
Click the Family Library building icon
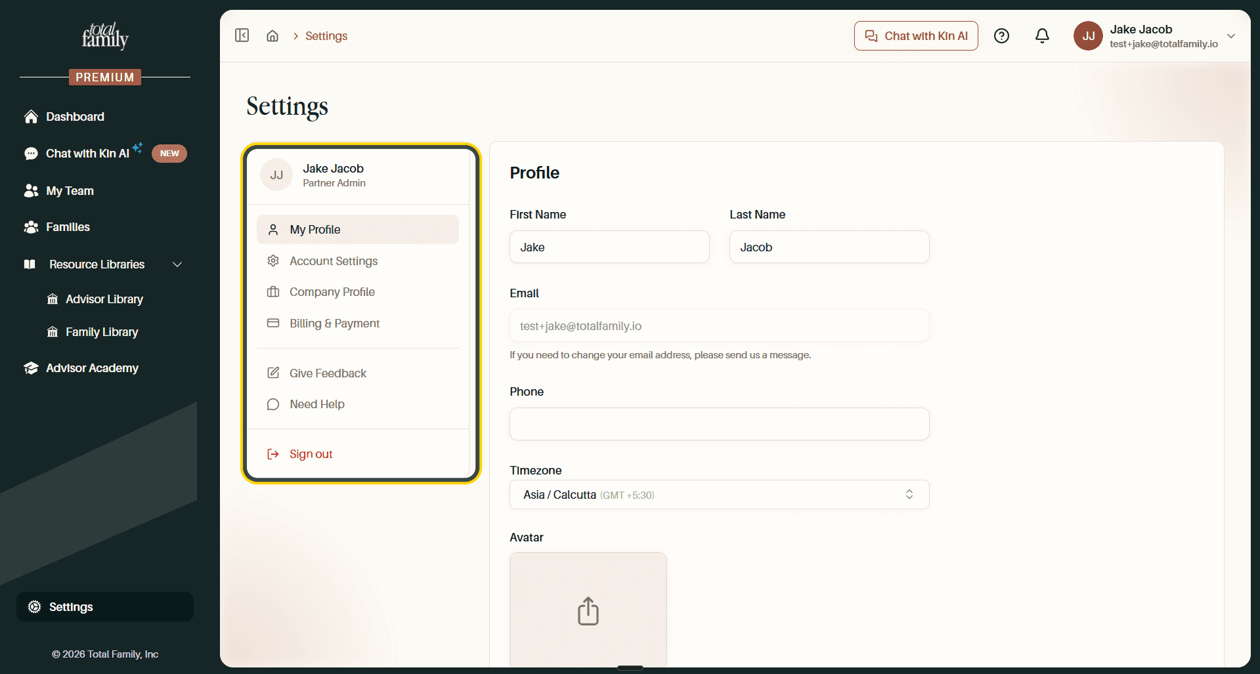pos(53,332)
